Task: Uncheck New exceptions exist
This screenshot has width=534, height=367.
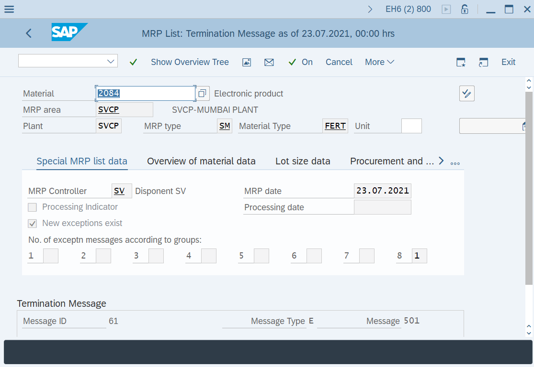Action: tap(32, 223)
